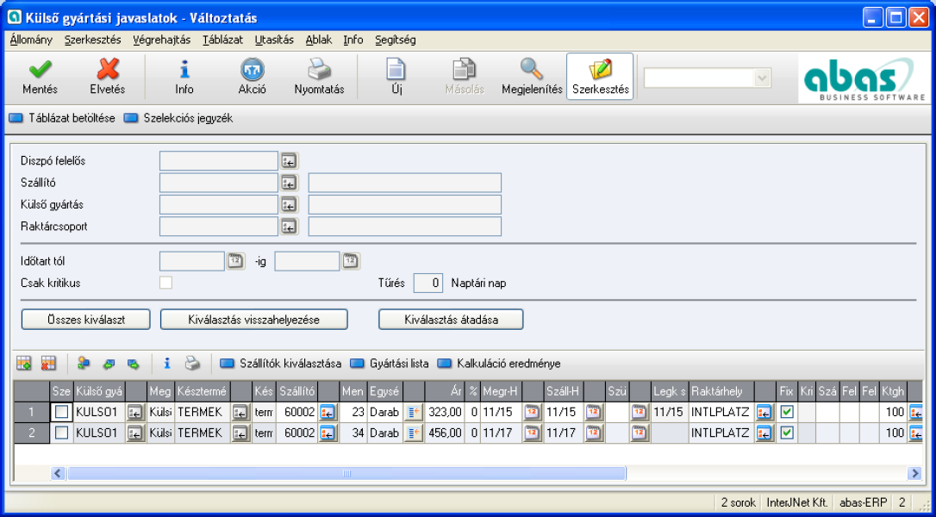Open the Gyártási lista button

coord(390,363)
